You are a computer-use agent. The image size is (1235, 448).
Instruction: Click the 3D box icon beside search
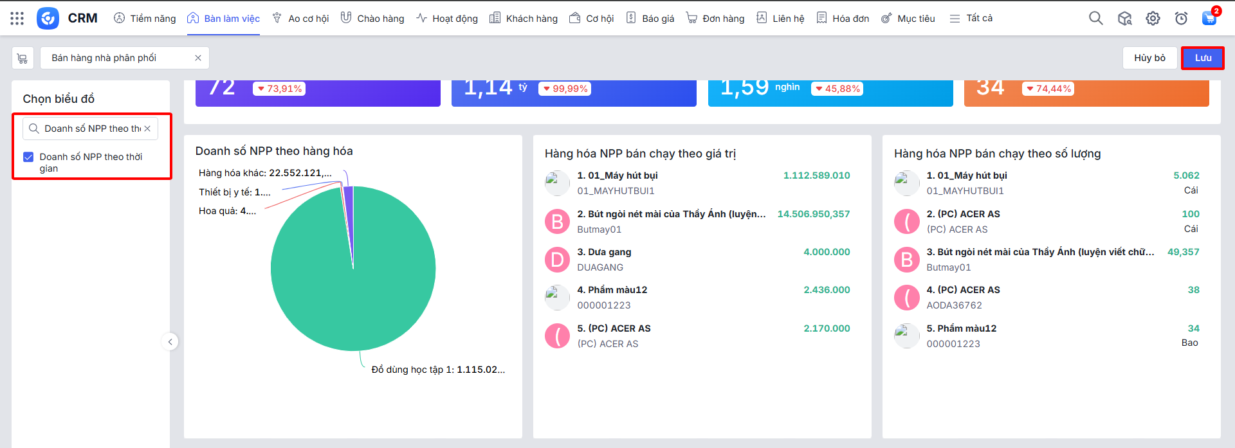pos(1124,19)
